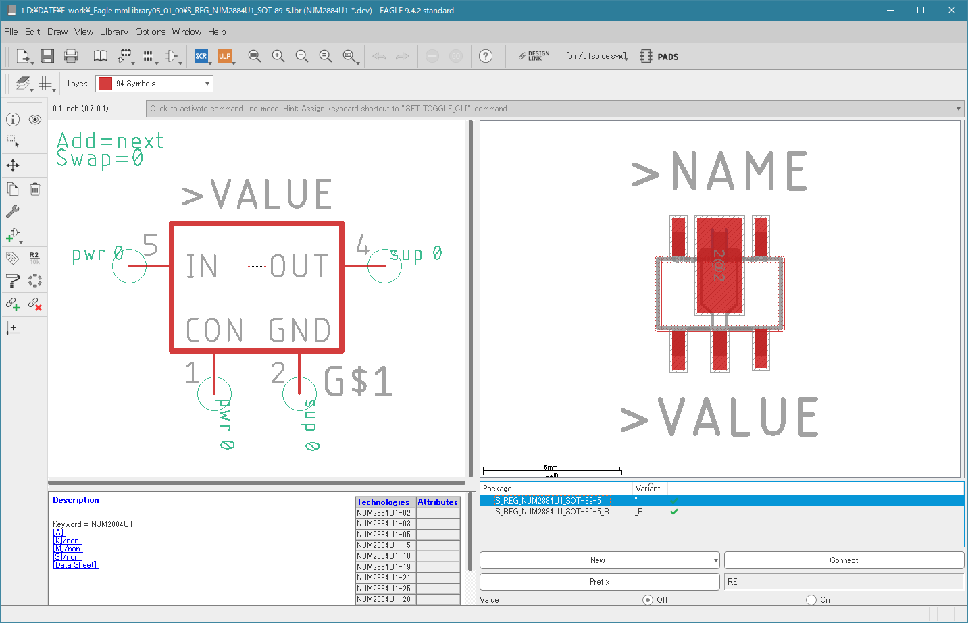Toggle the Show eye tool
This screenshot has height=623, width=968.
(x=35, y=119)
